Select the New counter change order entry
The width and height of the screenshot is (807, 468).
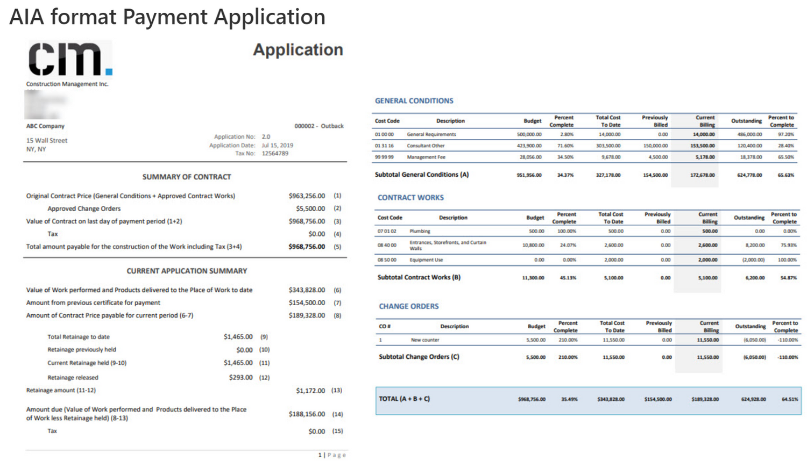pyautogui.click(x=425, y=340)
